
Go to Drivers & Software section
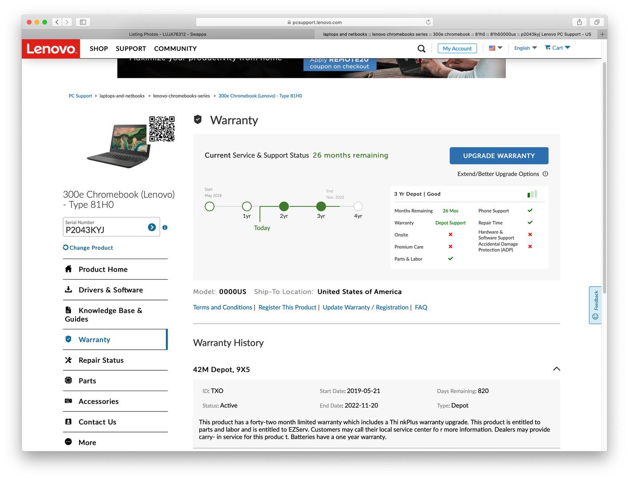click(116, 290)
